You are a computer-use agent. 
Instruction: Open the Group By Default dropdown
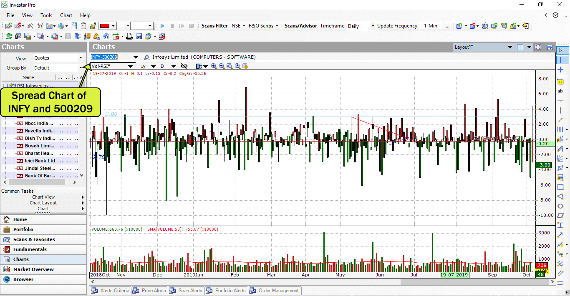[58, 67]
